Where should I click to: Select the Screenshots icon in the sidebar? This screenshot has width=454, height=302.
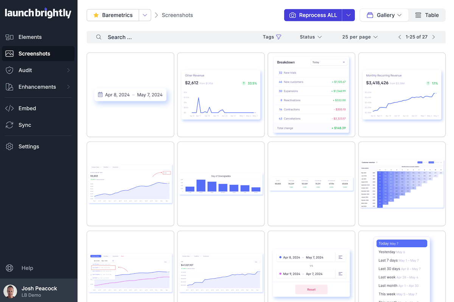(9, 54)
